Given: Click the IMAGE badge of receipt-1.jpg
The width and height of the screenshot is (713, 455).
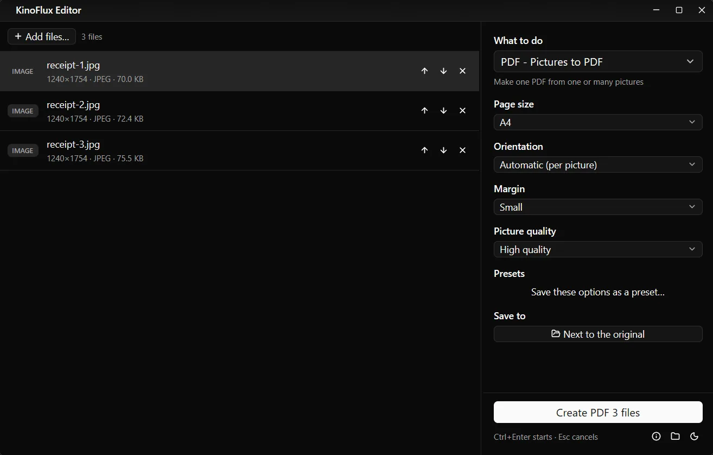Looking at the screenshot, I should 23,71.
